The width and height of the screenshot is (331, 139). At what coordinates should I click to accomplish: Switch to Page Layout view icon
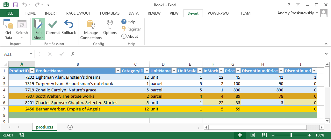coord(252,135)
